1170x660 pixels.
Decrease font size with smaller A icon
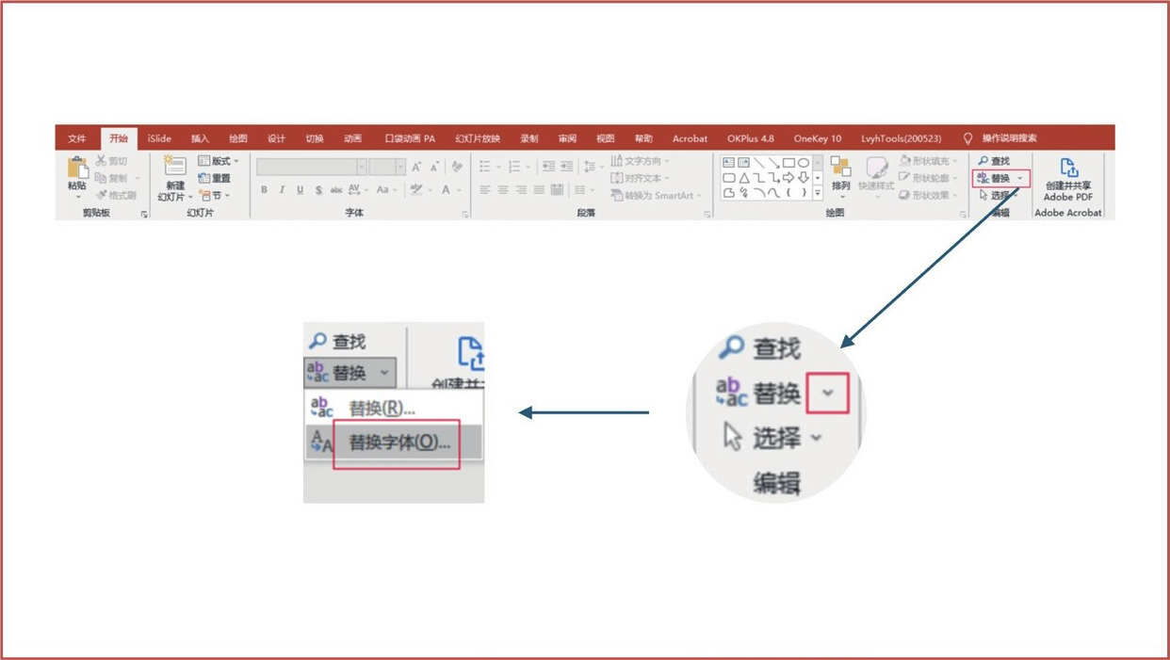click(434, 167)
